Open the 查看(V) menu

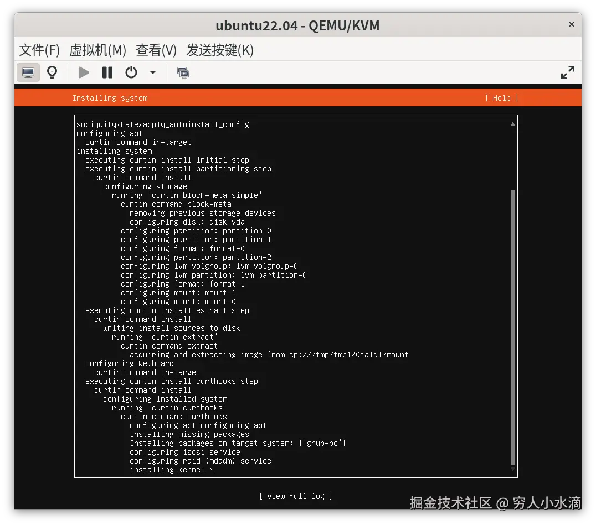point(156,50)
